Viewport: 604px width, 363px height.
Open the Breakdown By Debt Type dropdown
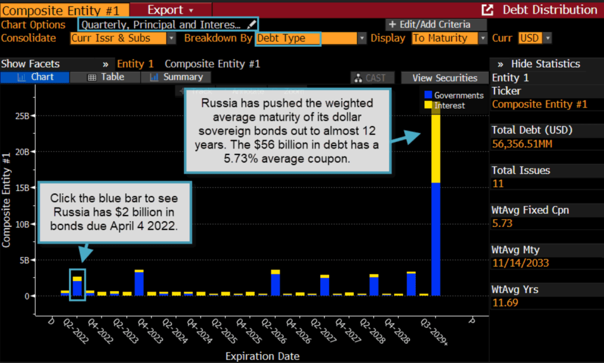[362, 38]
